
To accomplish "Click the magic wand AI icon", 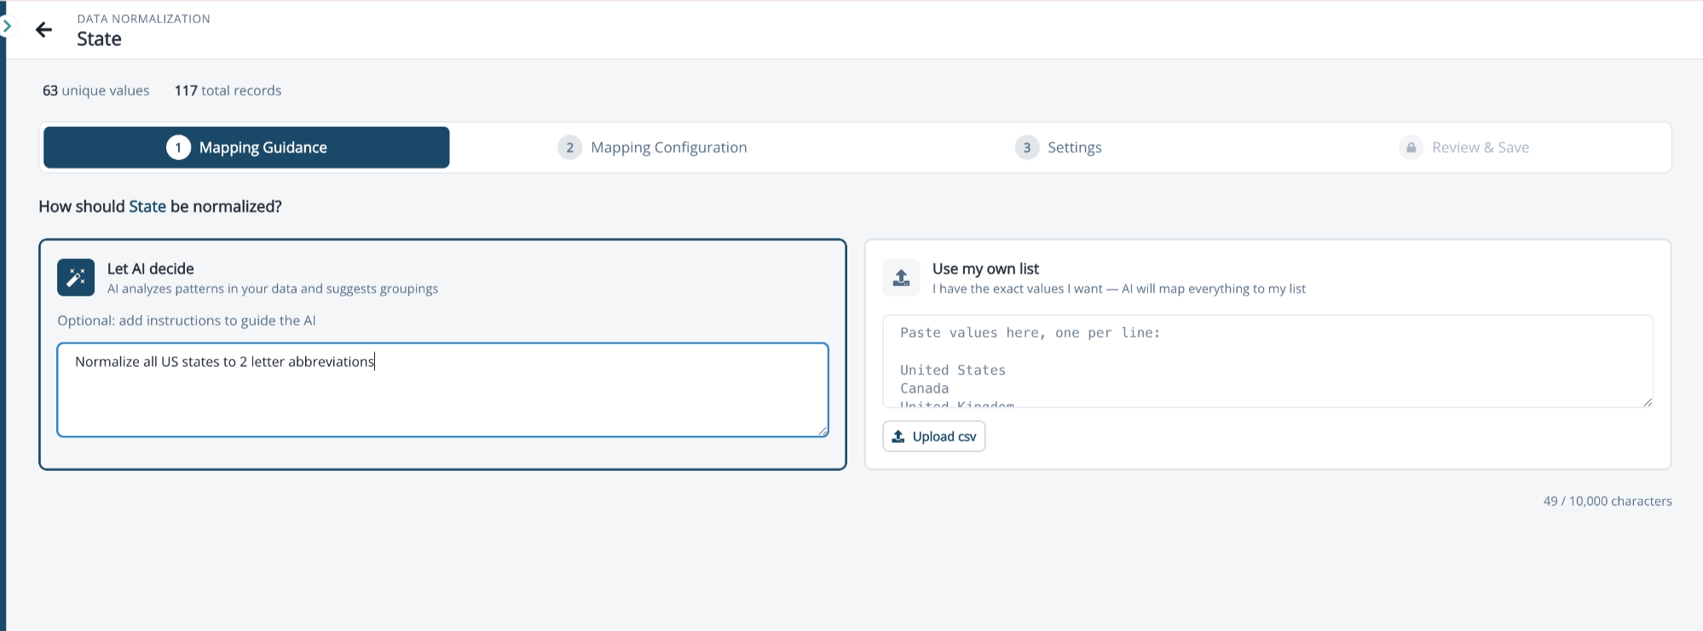I will pos(76,278).
